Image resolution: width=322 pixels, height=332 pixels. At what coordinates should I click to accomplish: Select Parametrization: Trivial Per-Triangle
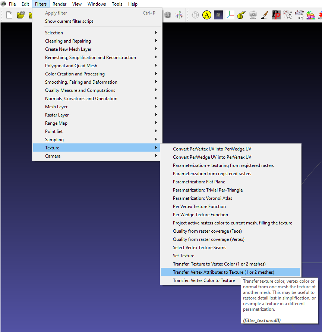[x=231, y=190]
